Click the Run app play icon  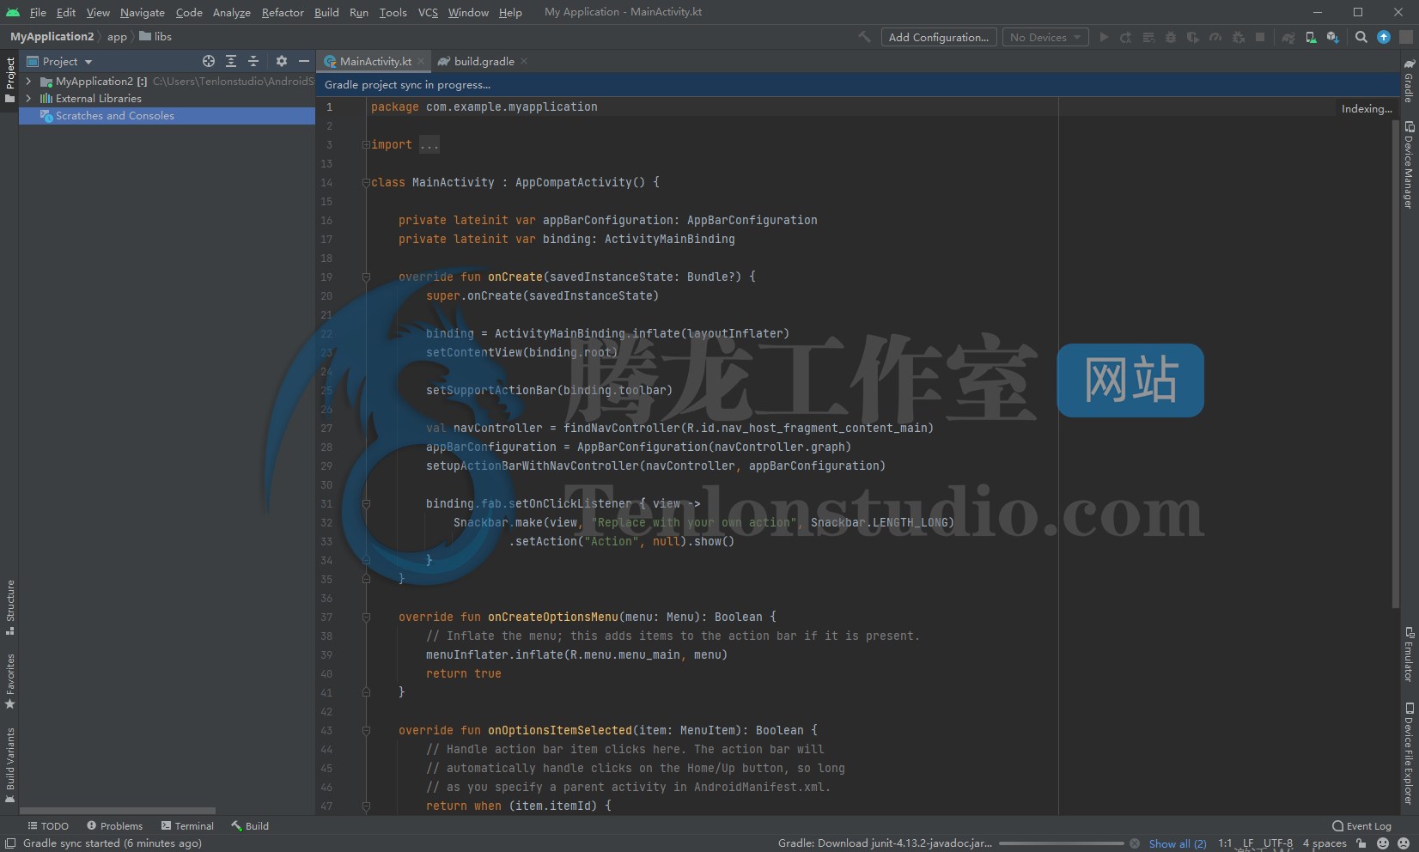[1104, 37]
